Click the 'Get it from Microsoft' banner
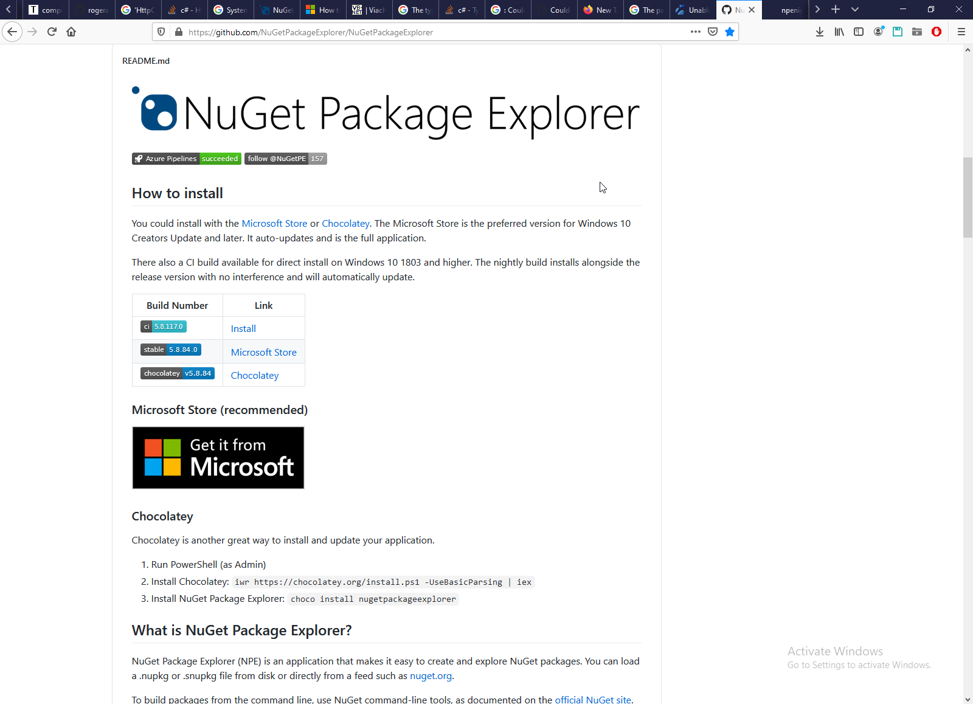Screen dimensions: 973x704 tap(218, 458)
